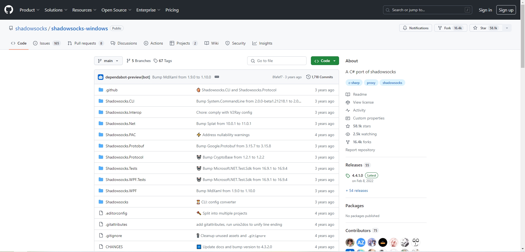This screenshot has width=525, height=252.
Task: Click the Notifications bell button
Action: point(416,28)
